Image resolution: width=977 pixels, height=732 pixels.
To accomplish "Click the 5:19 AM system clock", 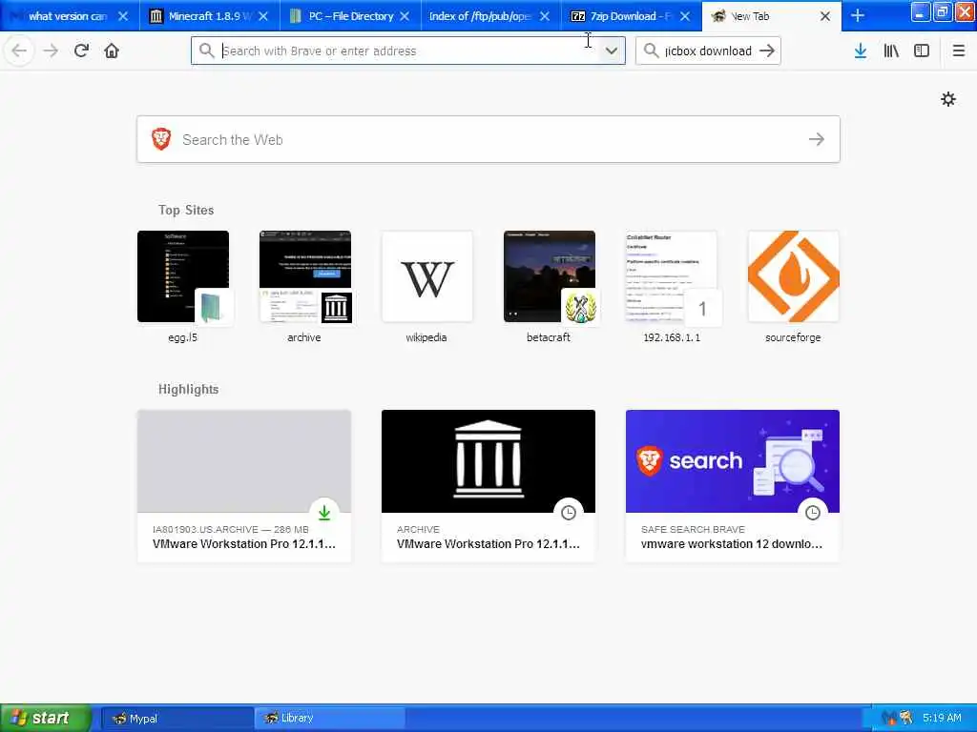I will pyautogui.click(x=942, y=718).
